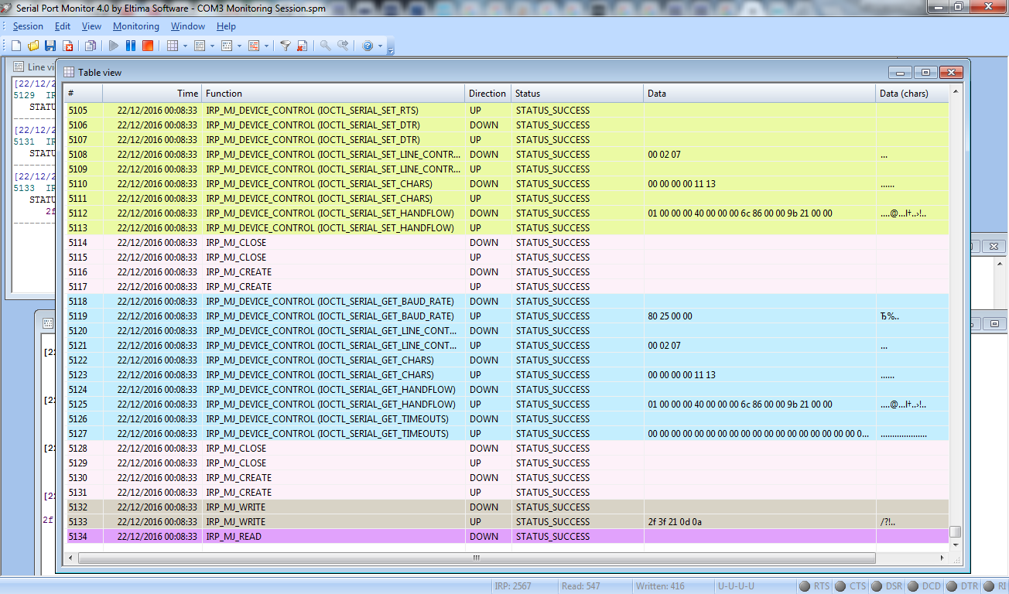Start monitoring with the play button

point(114,46)
